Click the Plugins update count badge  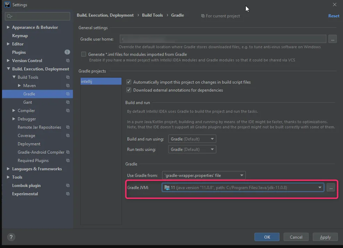(67, 52)
